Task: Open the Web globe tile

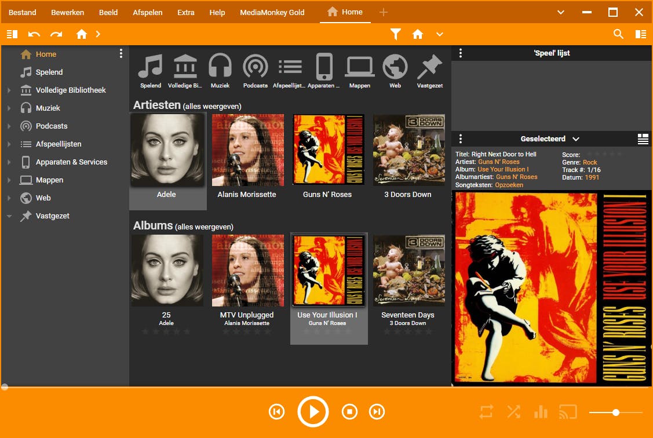Action: tap(395, 71)
